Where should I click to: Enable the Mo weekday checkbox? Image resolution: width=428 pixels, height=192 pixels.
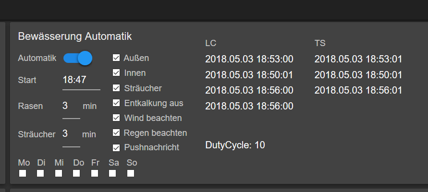(23, 173)
